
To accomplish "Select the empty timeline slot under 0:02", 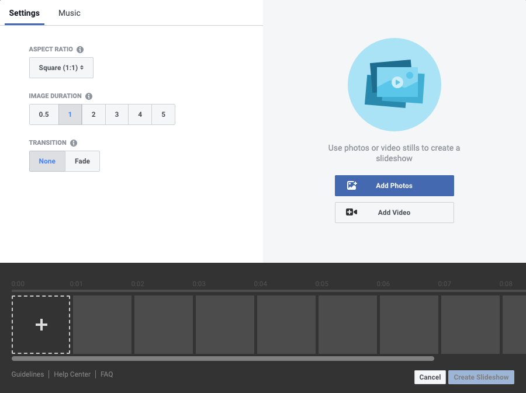I will point(164,325).
